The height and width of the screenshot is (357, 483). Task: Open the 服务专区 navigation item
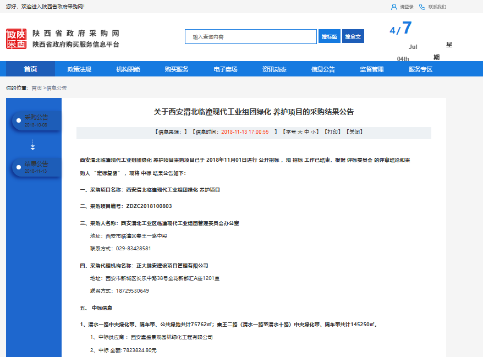tap(420, 69)
